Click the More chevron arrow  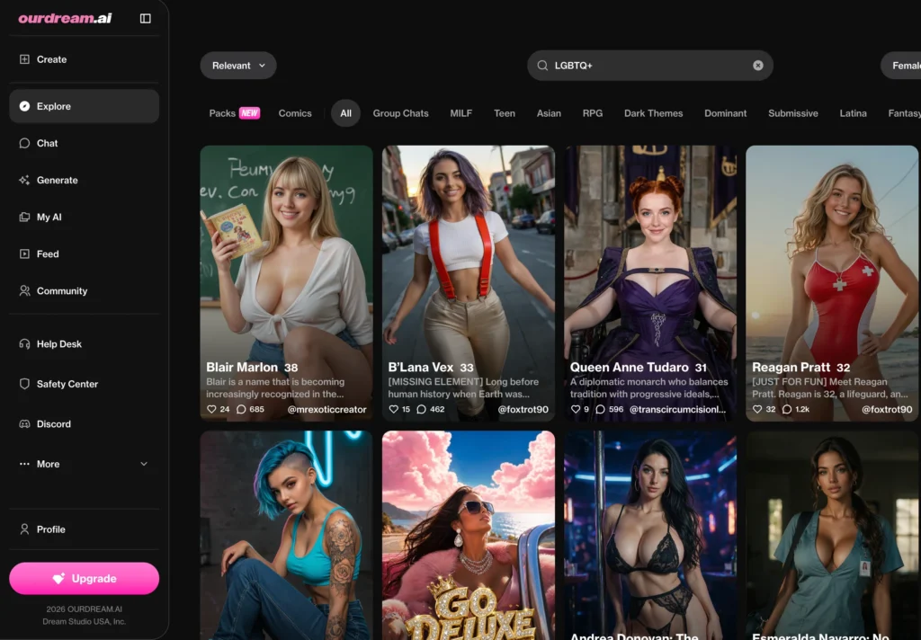[144, 464]
